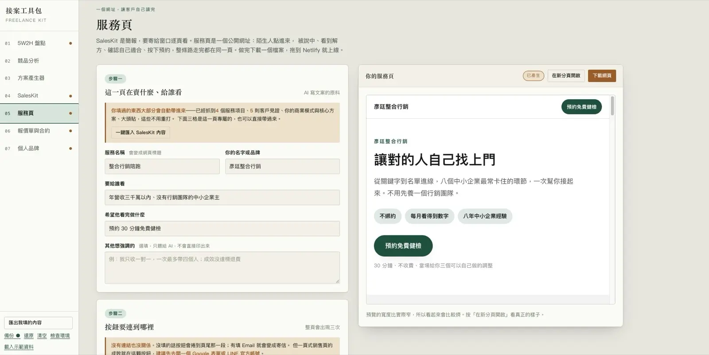
Task: Click the preview pane scrollbar
Action: click(612, 106)
